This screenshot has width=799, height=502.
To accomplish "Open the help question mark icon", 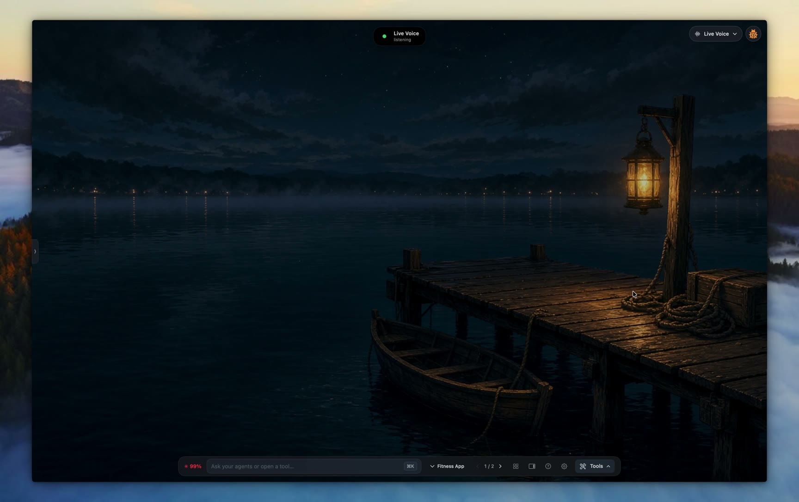I will pyautogui.click(x=548, y=466).
